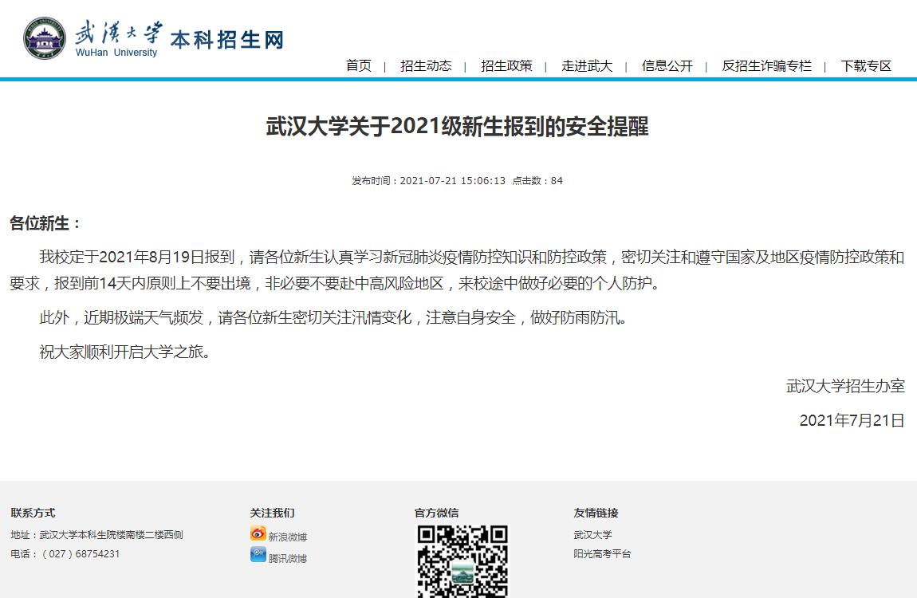Click the phone number 68754231 in footer
Screen dimensions: 917x598
tap(97, 554)
